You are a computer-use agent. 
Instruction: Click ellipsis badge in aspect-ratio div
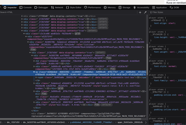point(48,88)
